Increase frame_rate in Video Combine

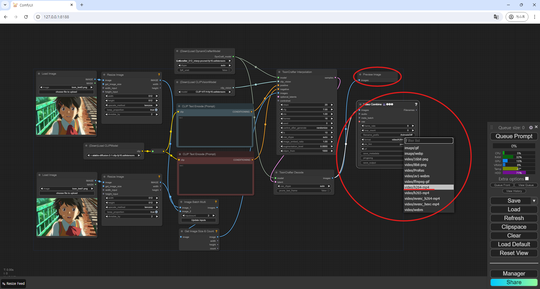[413, 126]
